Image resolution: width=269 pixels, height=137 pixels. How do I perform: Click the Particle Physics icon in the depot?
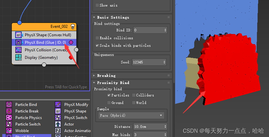tap(9, 118)
